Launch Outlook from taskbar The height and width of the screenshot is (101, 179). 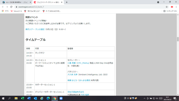[x=36, y=98]
